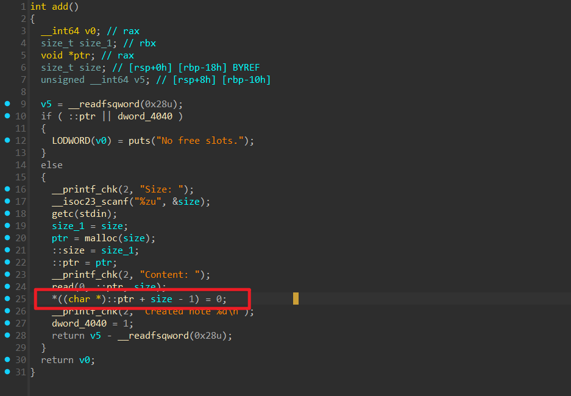Screen dimensions: 571x396
Task: Click the getc function call
Action: pyautogui.click(x=63, y=214)
